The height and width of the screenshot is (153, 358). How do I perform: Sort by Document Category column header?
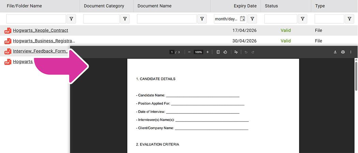(104, 6)
